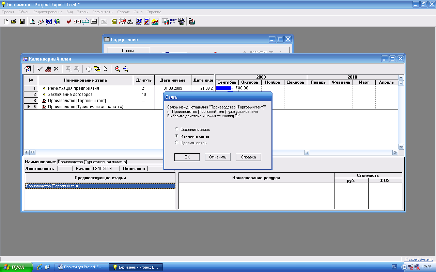The height and width of the screenshot is (272, 436).
Task: Open the Internet Explorer quick-launch icon
Action: tap(40, 267)
